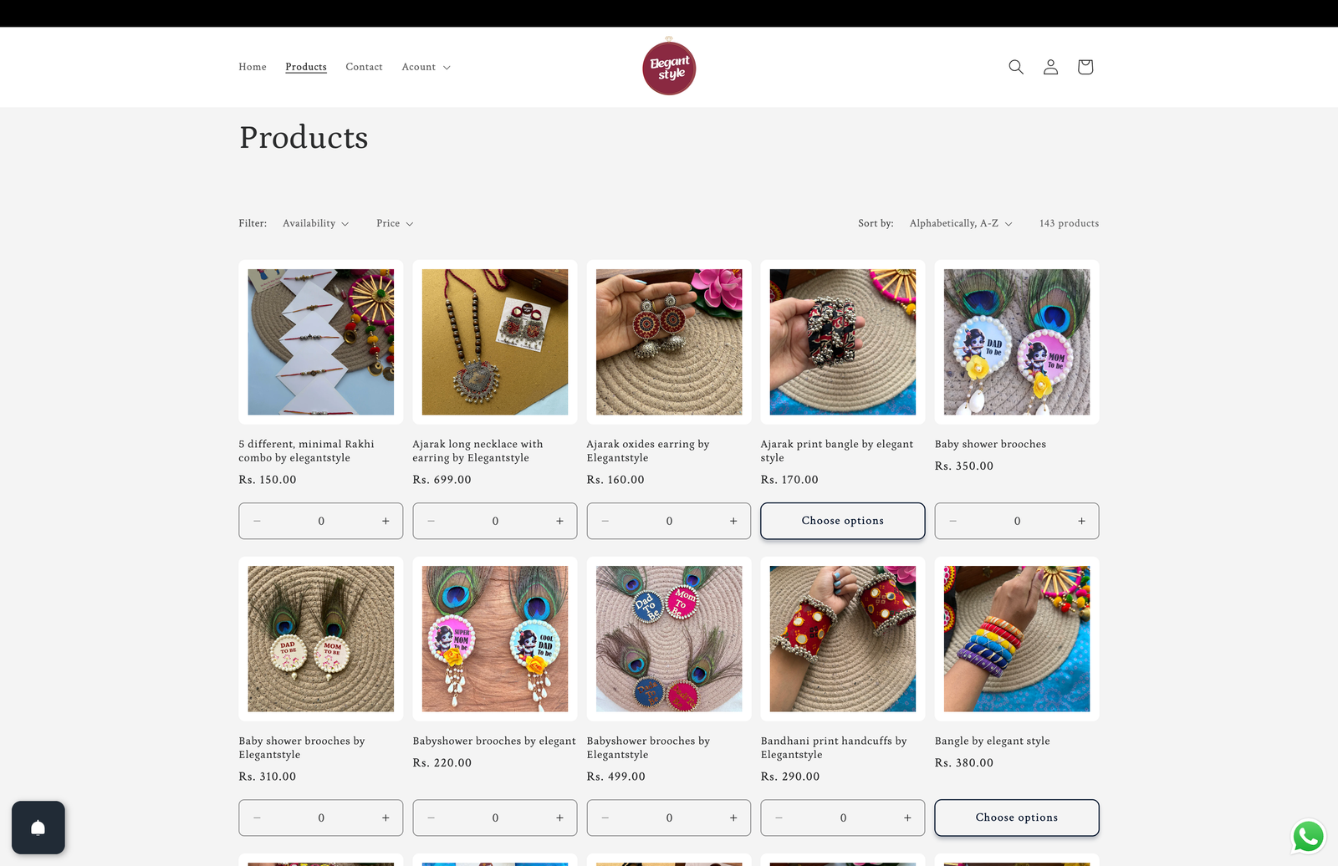Increase quantity for 5 different minimal Rakhi combo
This screenshot has height=866, width=1338.
click(x=386, y=521)
